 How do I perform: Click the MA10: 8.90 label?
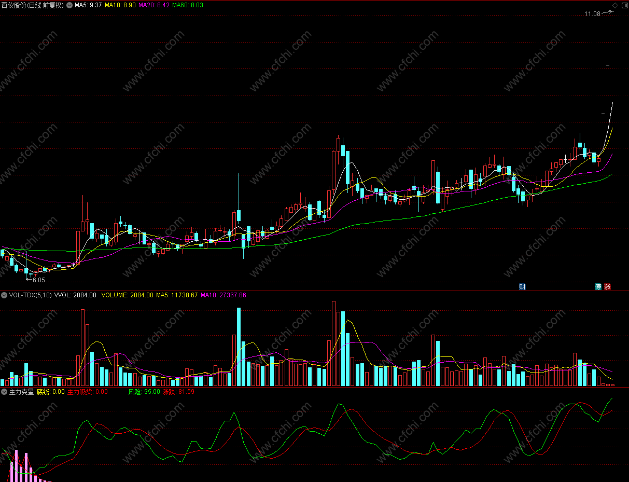pos(120,5)
